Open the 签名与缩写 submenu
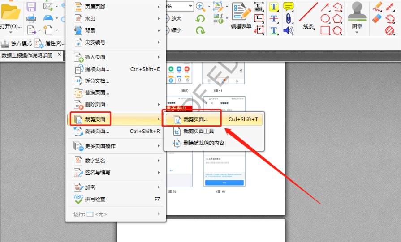The image size is (401, 242). tap(116, 173)
